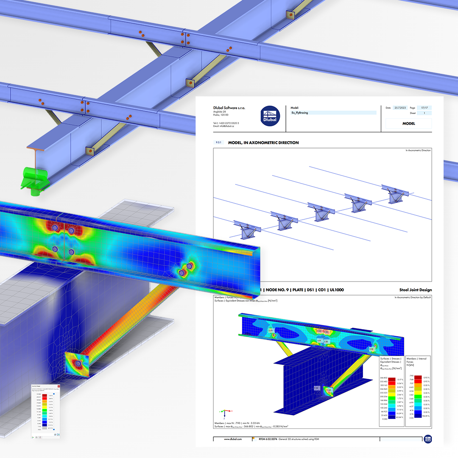Click the 366.802 value in stress legend

pyautogui.click(x=383, y=378)
